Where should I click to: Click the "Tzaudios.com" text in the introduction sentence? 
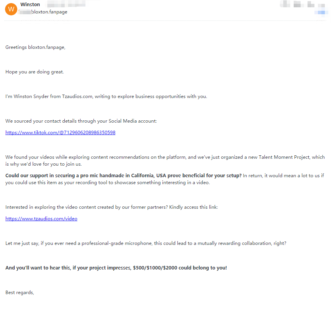[77, 96]
